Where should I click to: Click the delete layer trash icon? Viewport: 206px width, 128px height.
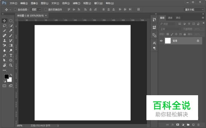point(198,125)
